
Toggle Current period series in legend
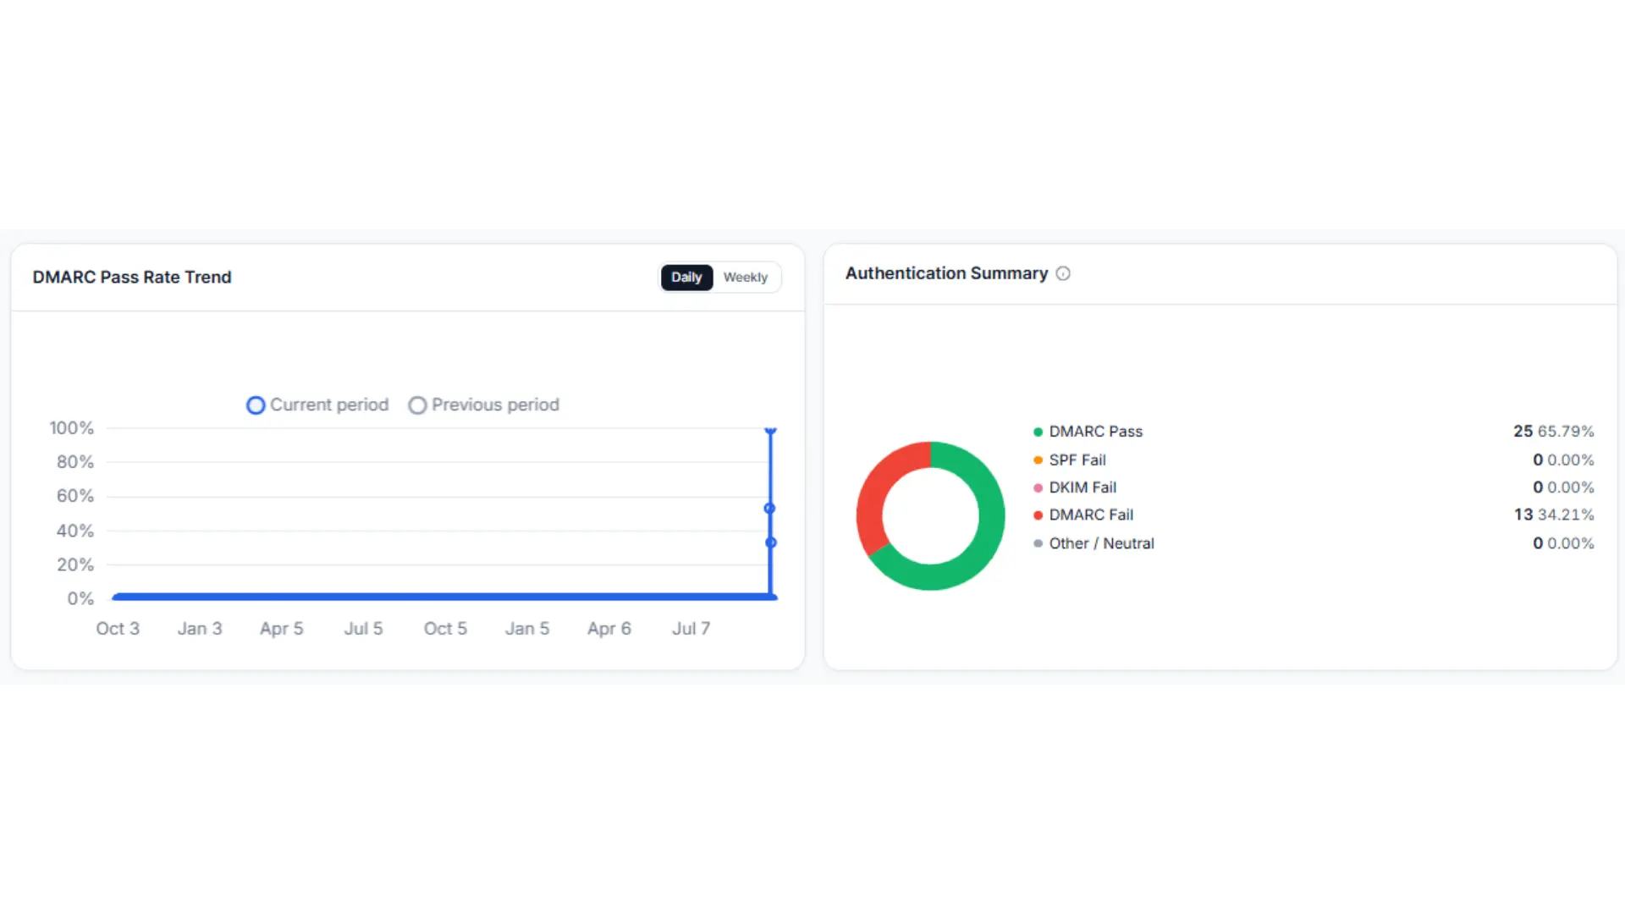[x=317, y=405]
